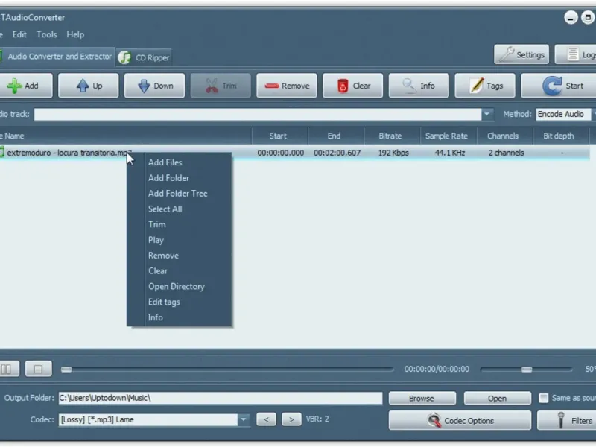Image resolution: width=596 pixels, height=447 pixels.
Task: Expand the Codec dropdown arrow
Action: coord(244,419)
